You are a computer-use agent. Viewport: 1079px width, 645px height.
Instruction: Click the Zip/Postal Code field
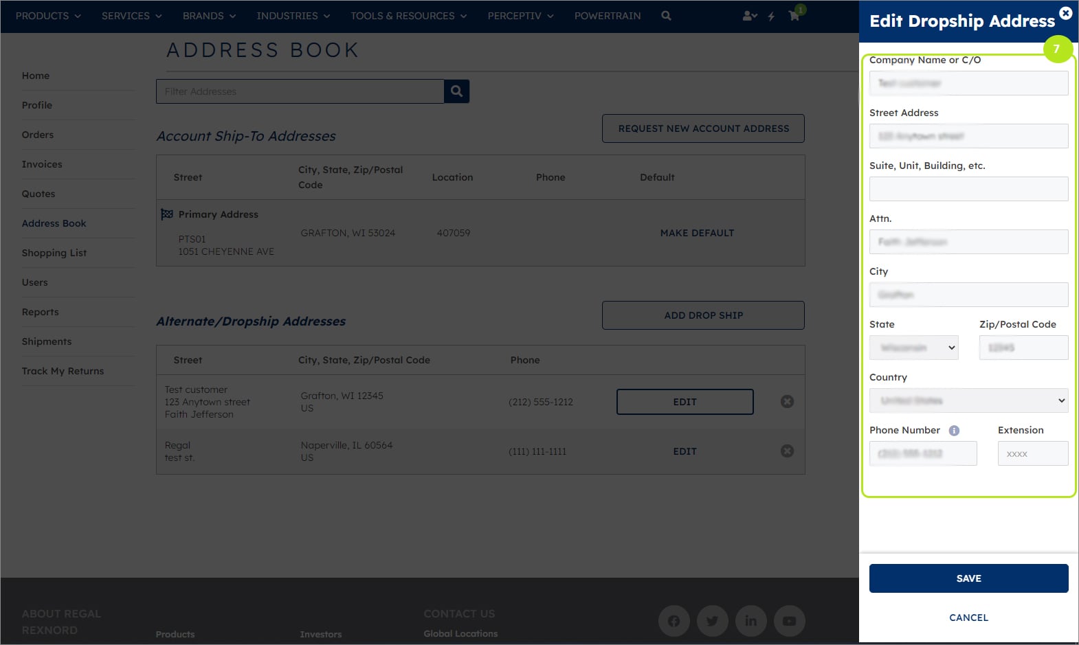[1024, 348]
